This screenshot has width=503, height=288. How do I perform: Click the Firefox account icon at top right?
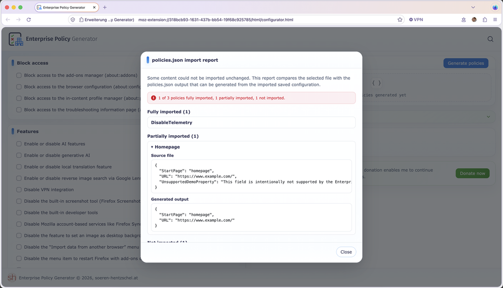[495, 7]
